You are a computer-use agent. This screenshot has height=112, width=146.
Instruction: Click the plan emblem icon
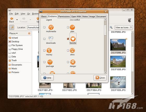click(x=72, y=27)
